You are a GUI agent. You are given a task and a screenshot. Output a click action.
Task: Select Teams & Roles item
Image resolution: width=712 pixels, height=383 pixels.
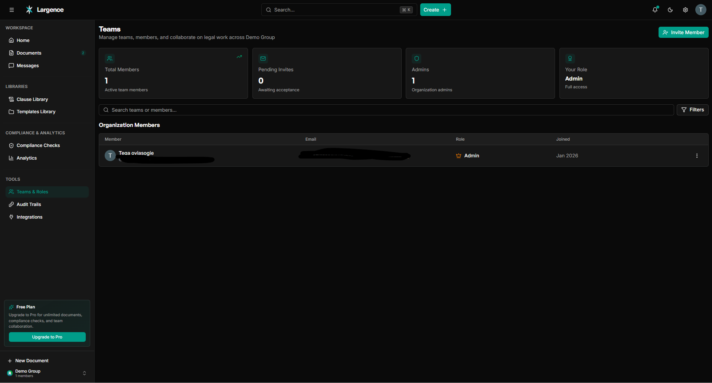point(47,192)
